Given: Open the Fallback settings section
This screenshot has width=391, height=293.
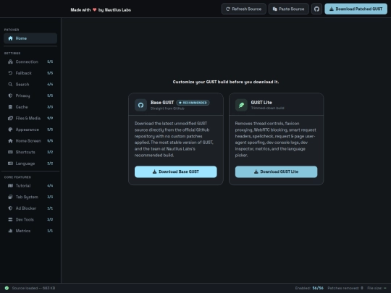Looking at the screenshot, I should click(30, 73).
